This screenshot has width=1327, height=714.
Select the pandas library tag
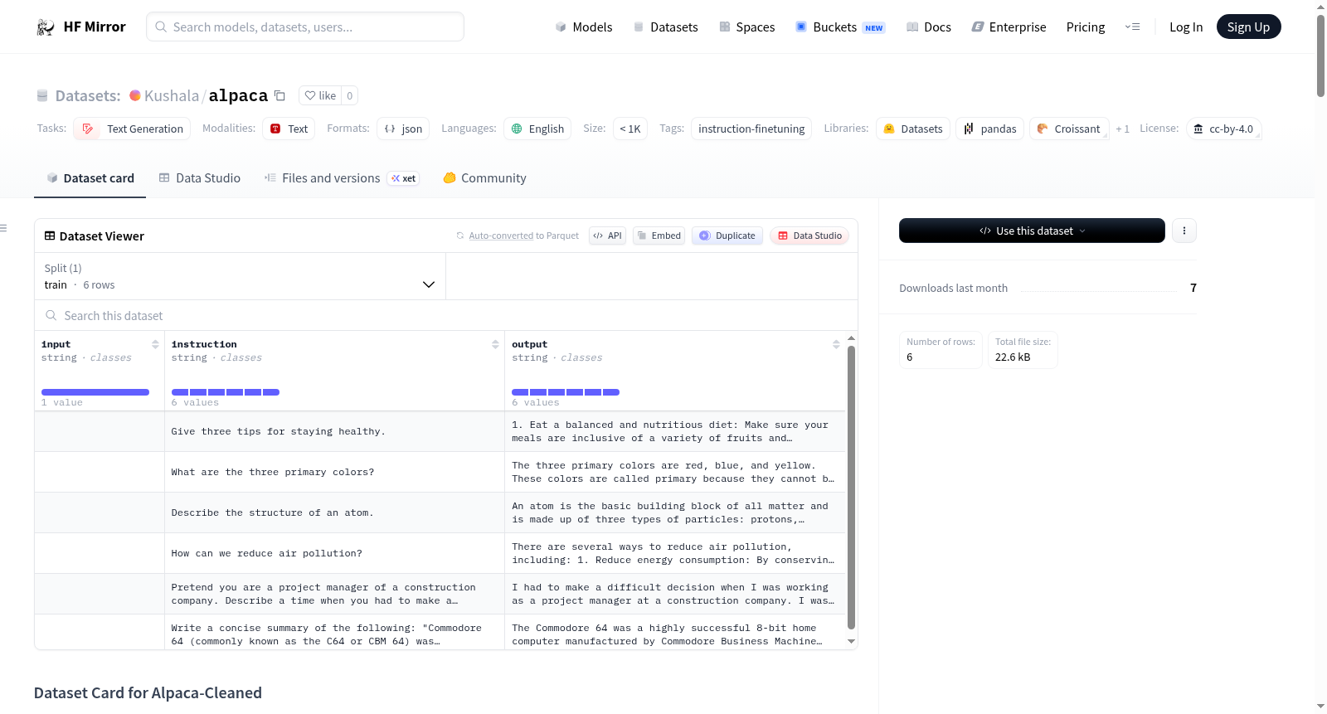pyautogui.click(x=990, y=129)
